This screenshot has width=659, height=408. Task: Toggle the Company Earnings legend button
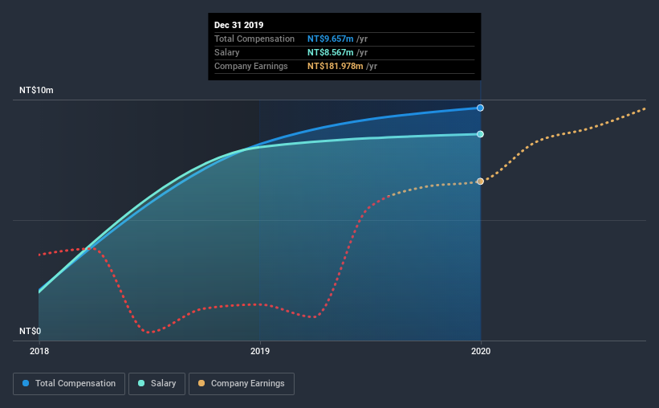[x=242, y=384]
